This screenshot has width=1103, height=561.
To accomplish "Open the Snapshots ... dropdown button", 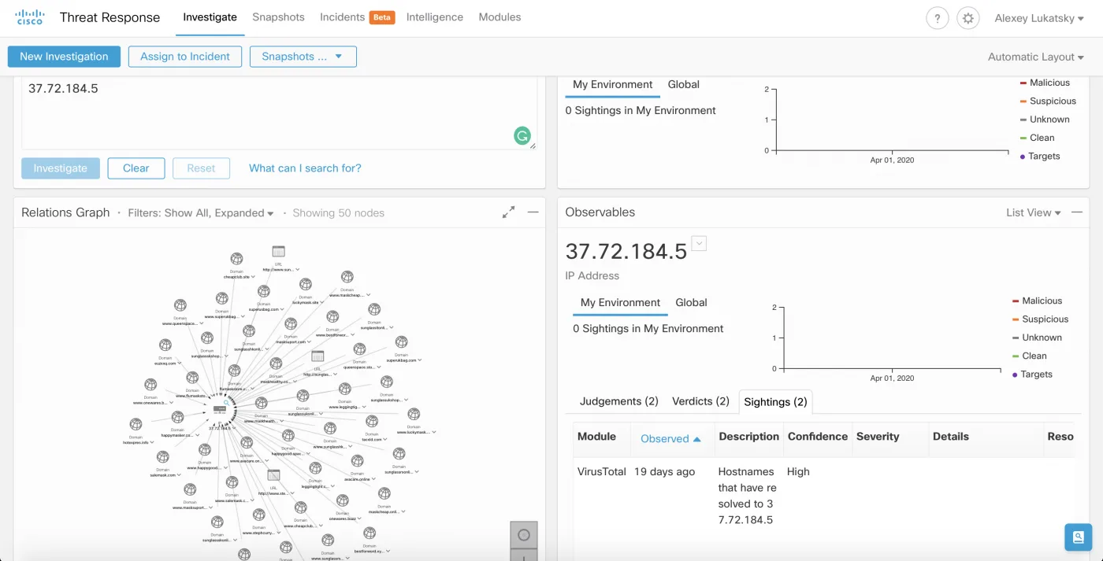I will pyautogui.click(x=303, y=57).
